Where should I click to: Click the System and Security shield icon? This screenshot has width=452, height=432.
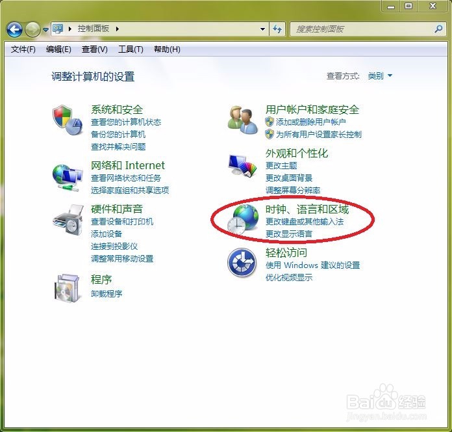point(68,120)
